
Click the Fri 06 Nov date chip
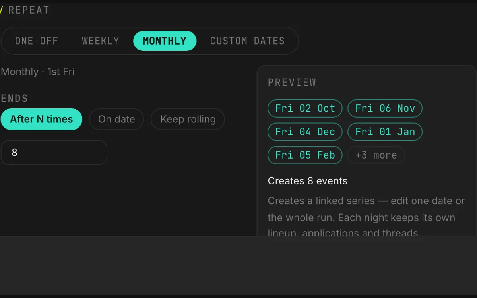point(385,108)
